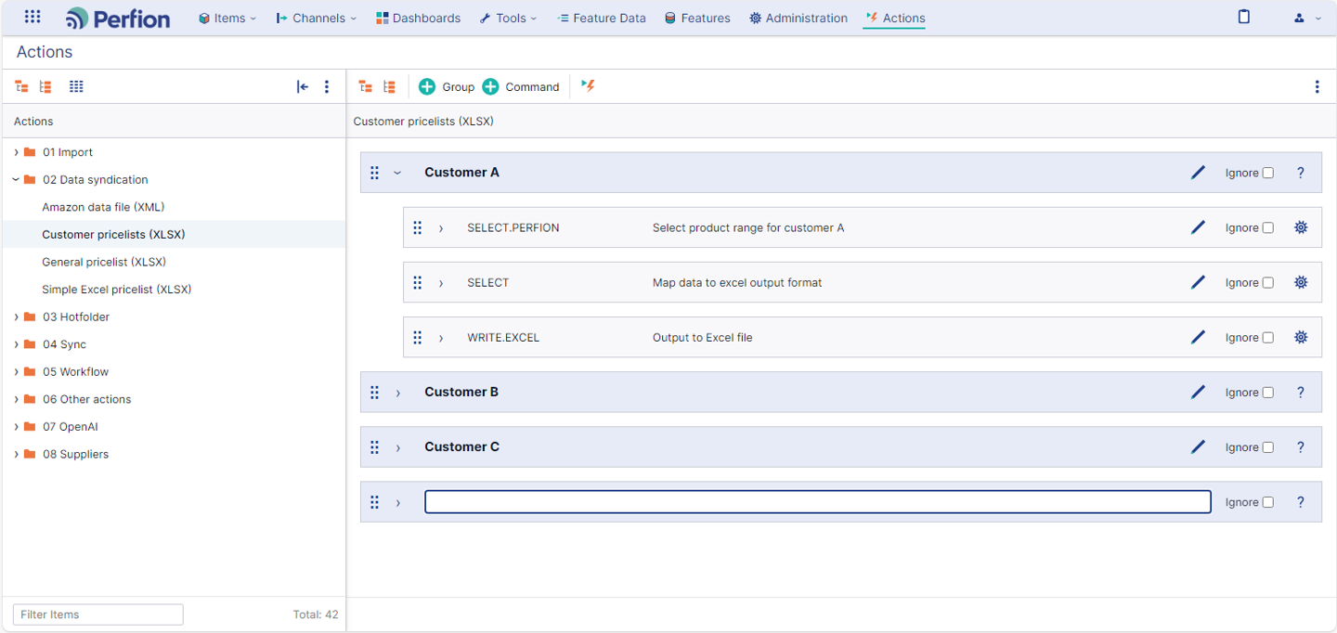Screen dimensions: 1337x633
Task: Toggle Ignore checkbox for SELECT.PERFION
Action: (x=1268, y=227)
